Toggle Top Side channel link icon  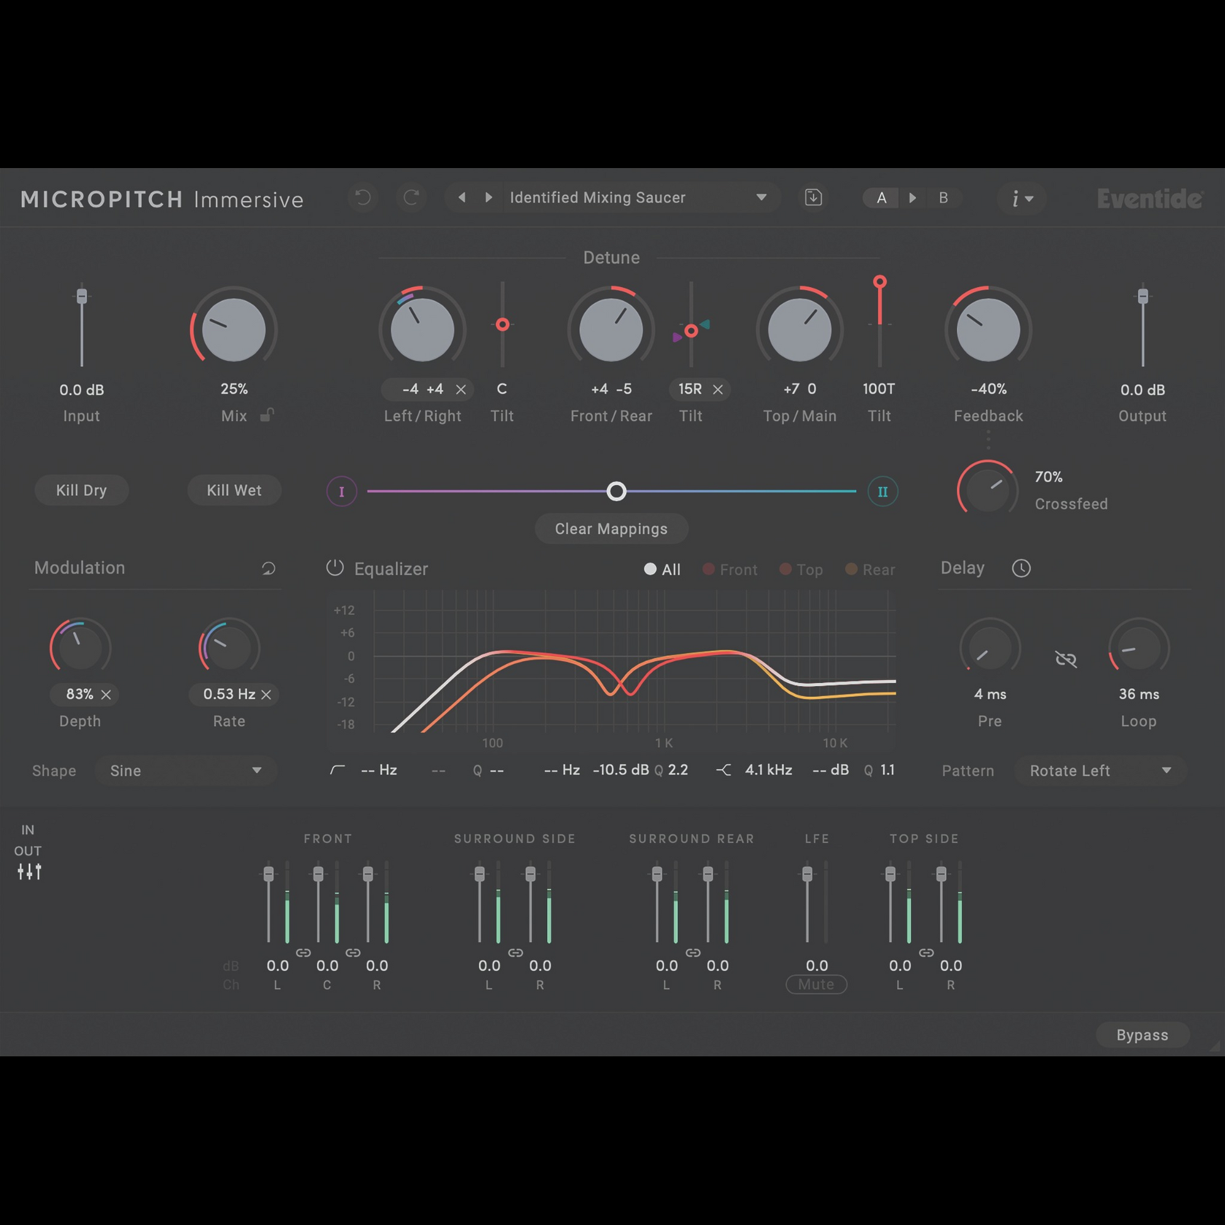[x=927, y=953]
